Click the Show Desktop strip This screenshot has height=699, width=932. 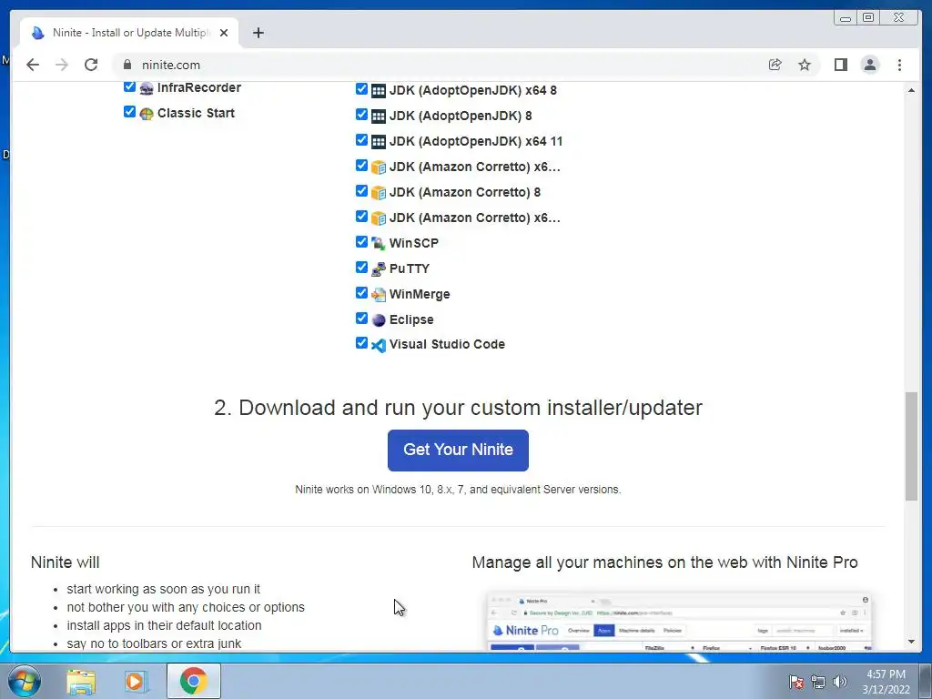tap(925, 682)
